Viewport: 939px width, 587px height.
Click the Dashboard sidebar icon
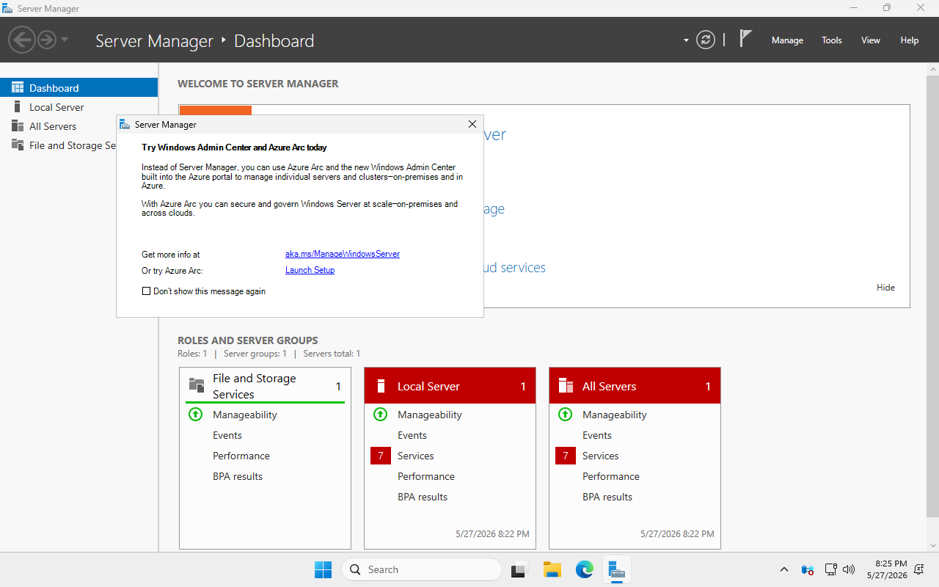(x=18, y=87)
